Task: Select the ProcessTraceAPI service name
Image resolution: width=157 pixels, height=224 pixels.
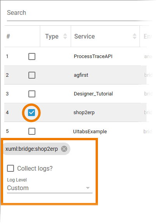Action: 93,57
